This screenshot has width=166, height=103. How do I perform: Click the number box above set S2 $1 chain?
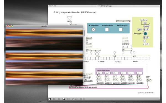click(123, 73)
